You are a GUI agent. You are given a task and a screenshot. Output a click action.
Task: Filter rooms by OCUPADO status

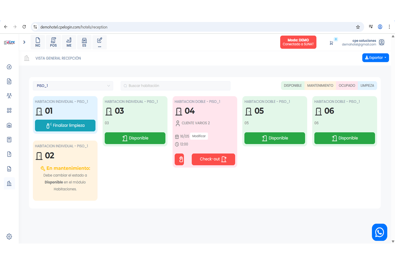tap(346, 86)
